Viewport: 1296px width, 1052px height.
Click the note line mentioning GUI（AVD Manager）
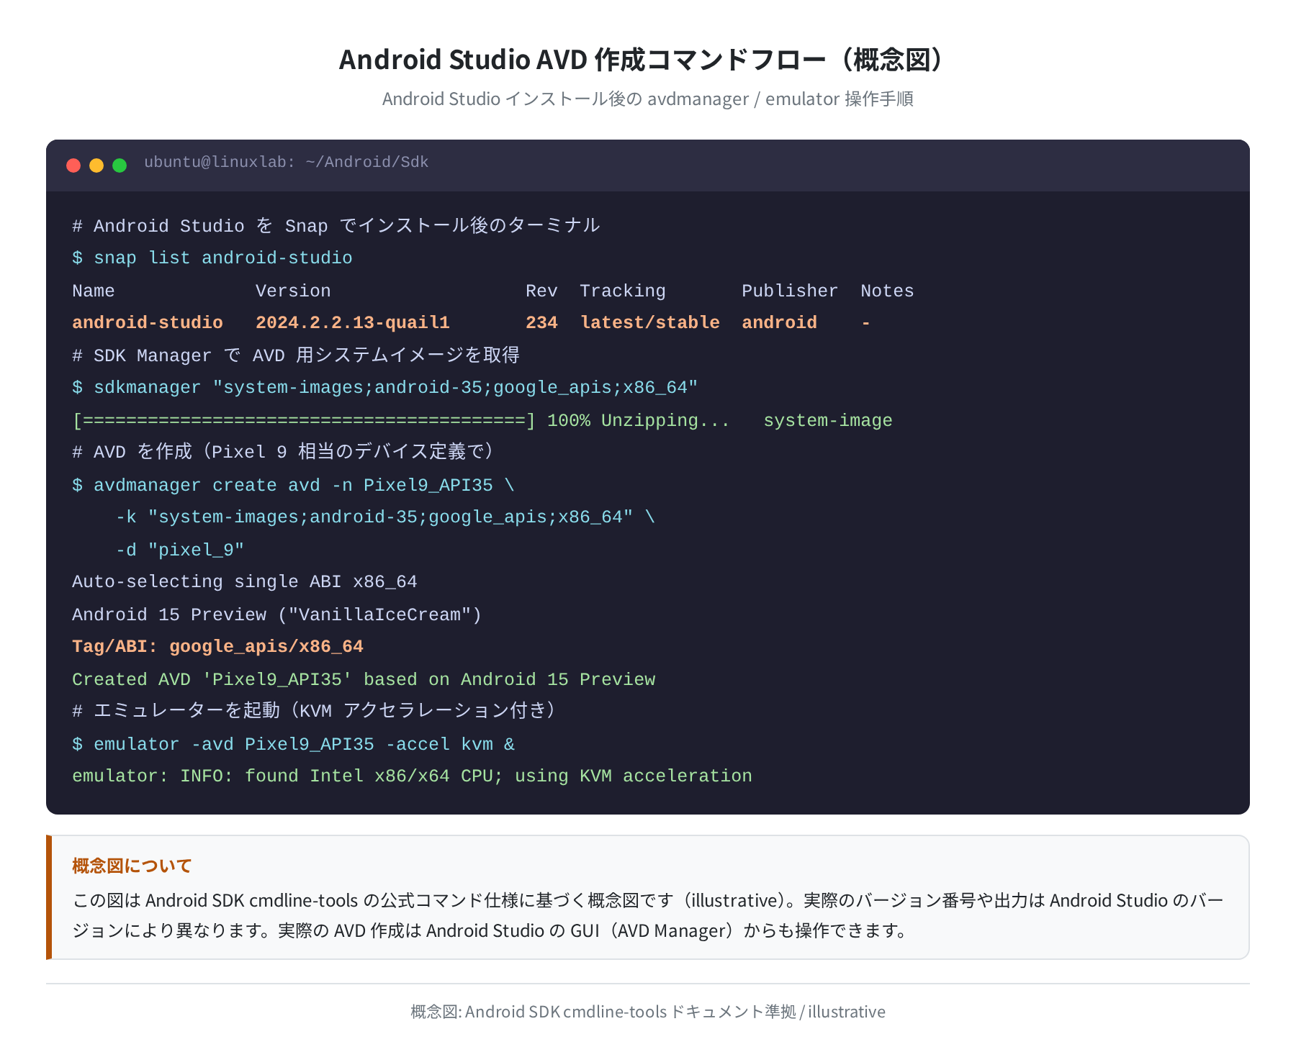pos(490,930)
